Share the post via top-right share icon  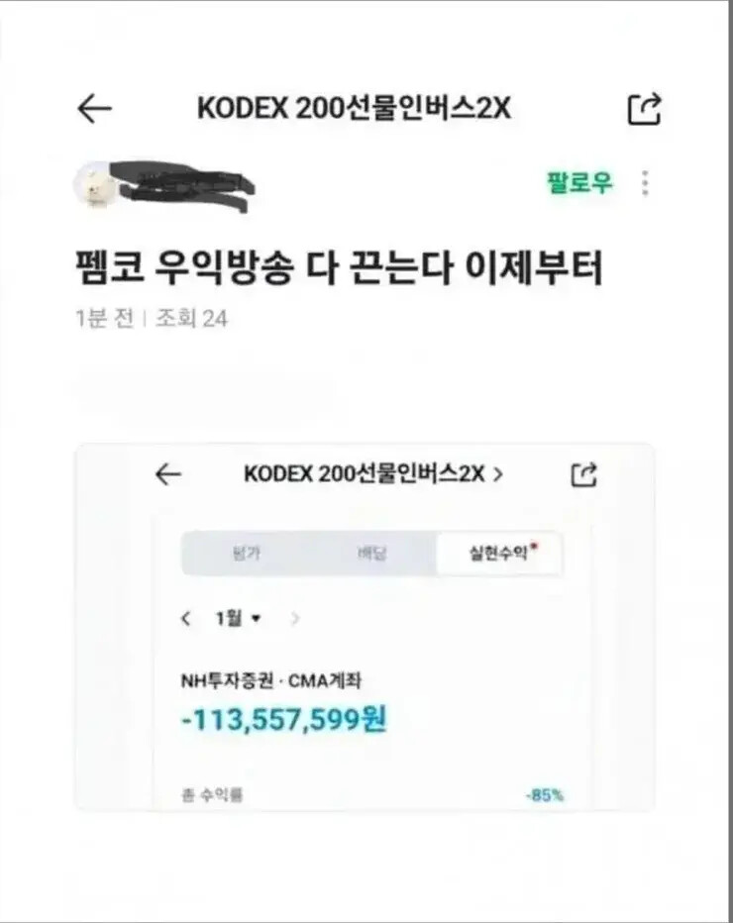click(x=645, y=109)
